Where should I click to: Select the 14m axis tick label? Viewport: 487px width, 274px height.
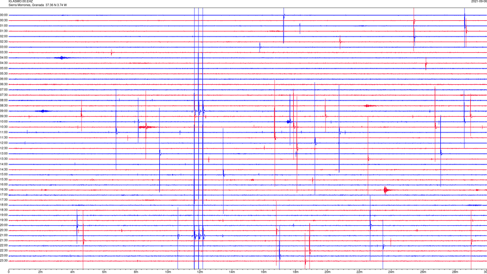[232, 272]
